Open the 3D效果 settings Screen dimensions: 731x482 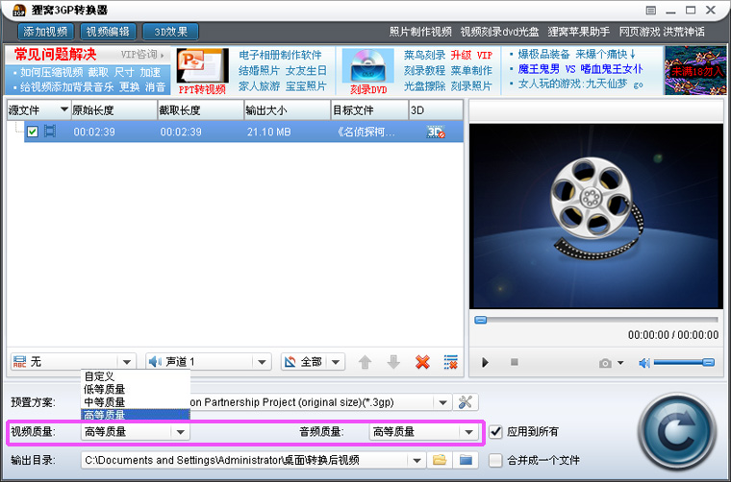[x=170, y=32]
